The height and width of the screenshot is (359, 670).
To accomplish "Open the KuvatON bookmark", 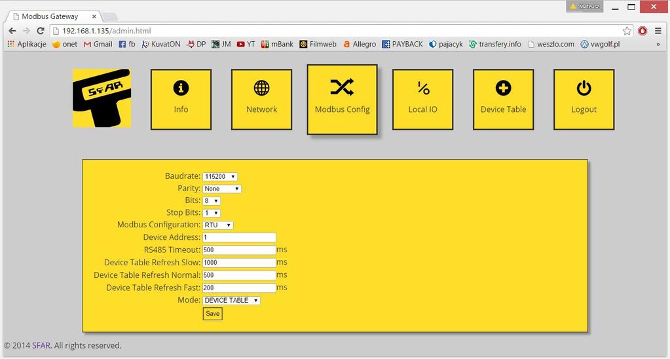I will 160,44.
